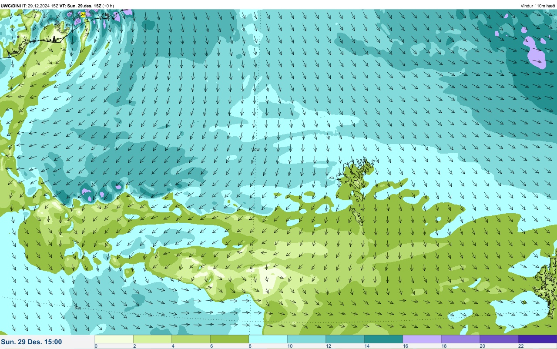557x349 pixels.
Task: Click legend tick label '0'
Action: [x=96, y=346]
